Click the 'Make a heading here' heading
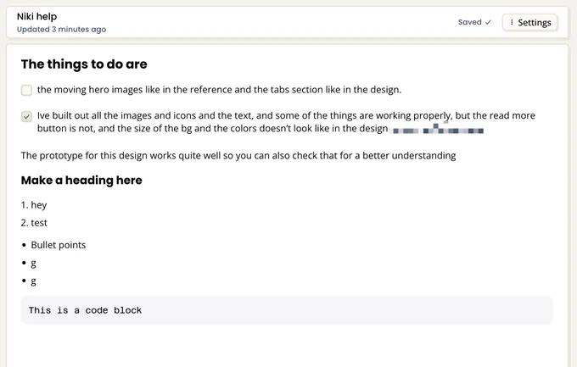Image resolution: width=577 pixels, height=367 pixels. click(x=81, y=181)
